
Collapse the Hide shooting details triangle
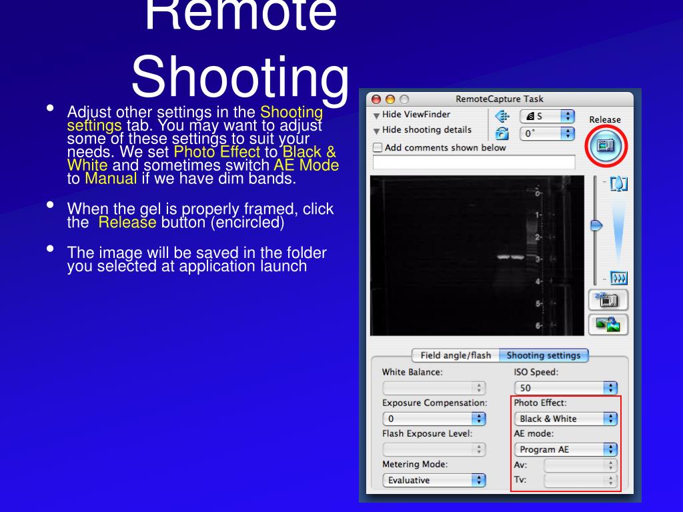click(x=377, y=131)
